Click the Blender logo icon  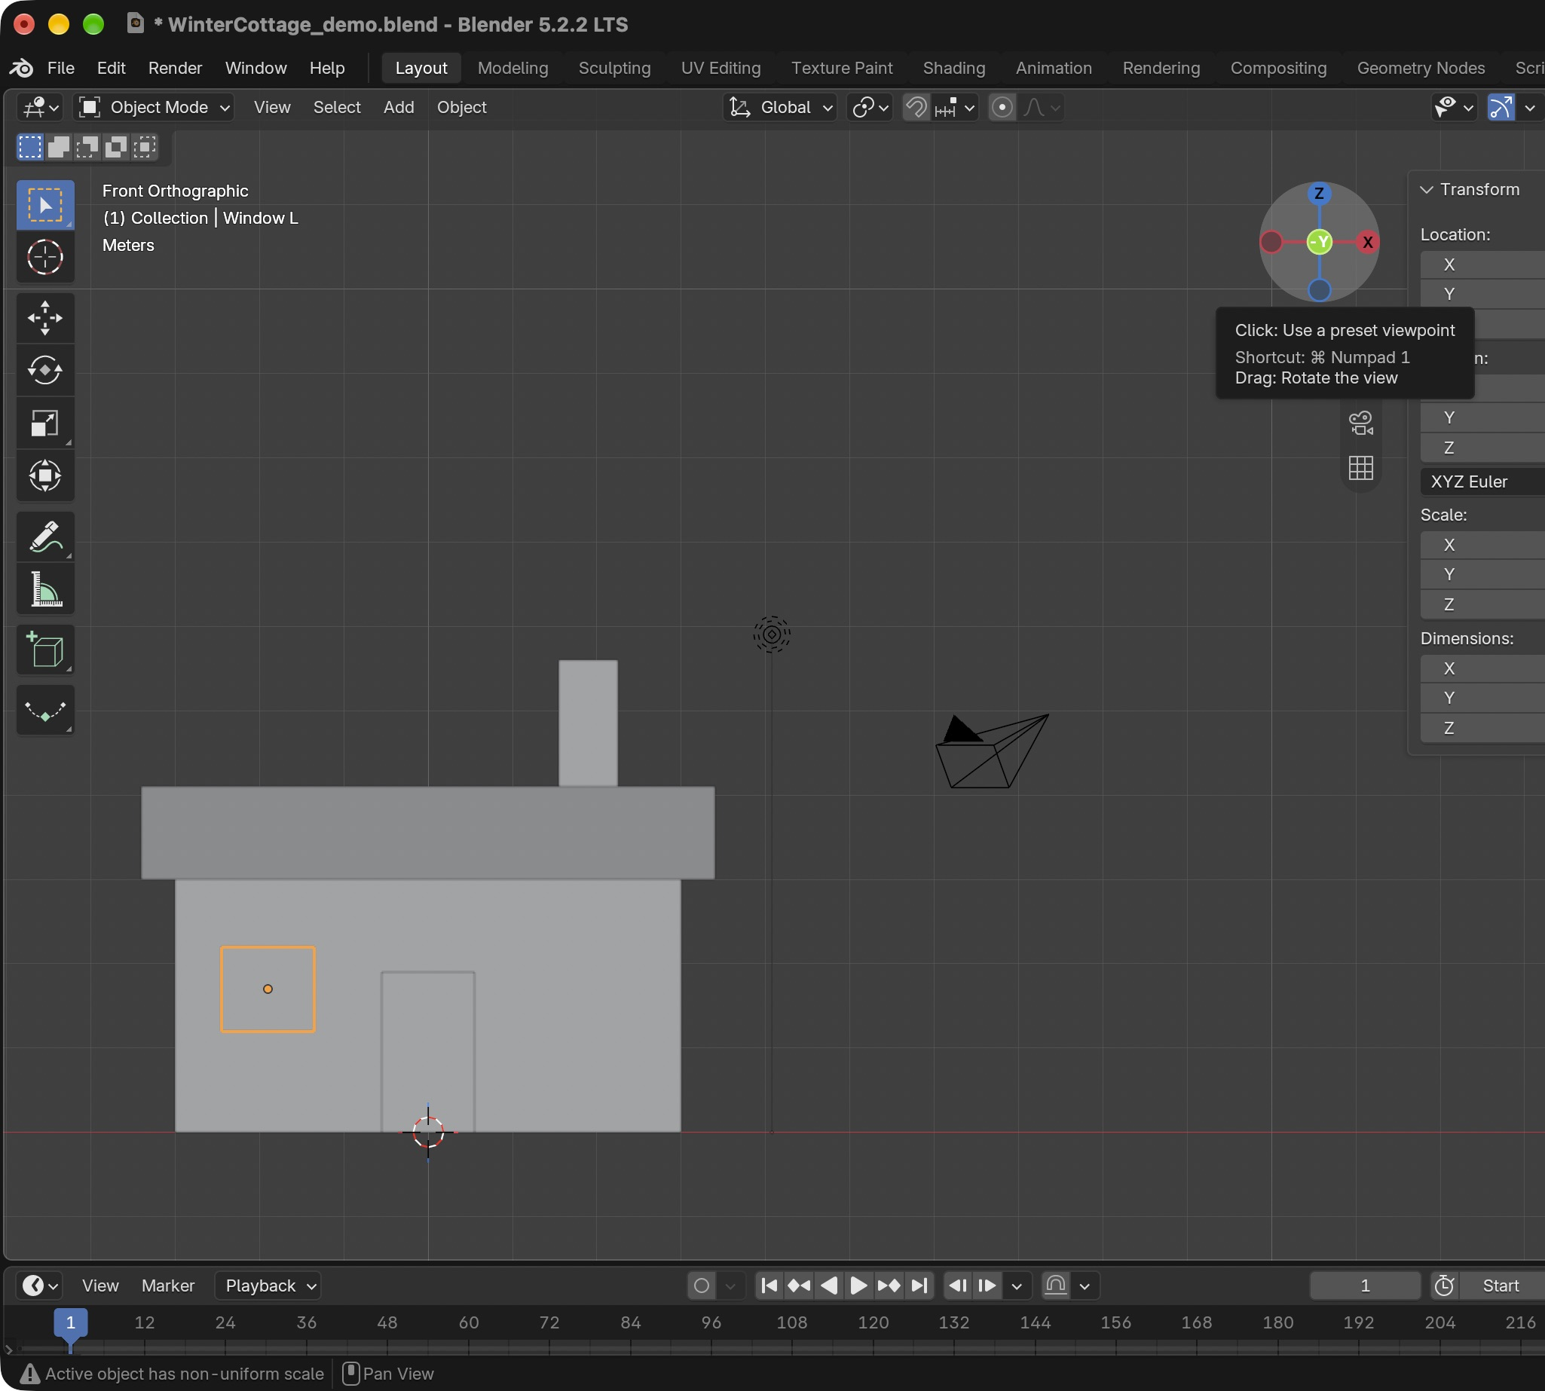(21, 68)
